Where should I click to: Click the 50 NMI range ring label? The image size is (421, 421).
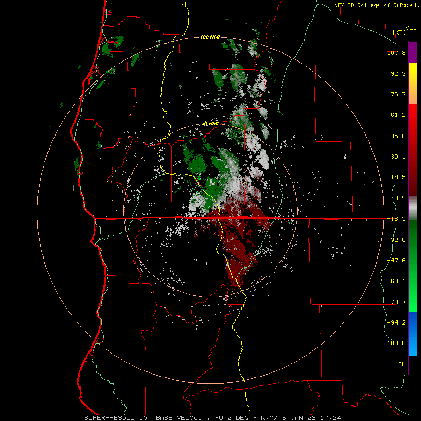click(210, 124)
